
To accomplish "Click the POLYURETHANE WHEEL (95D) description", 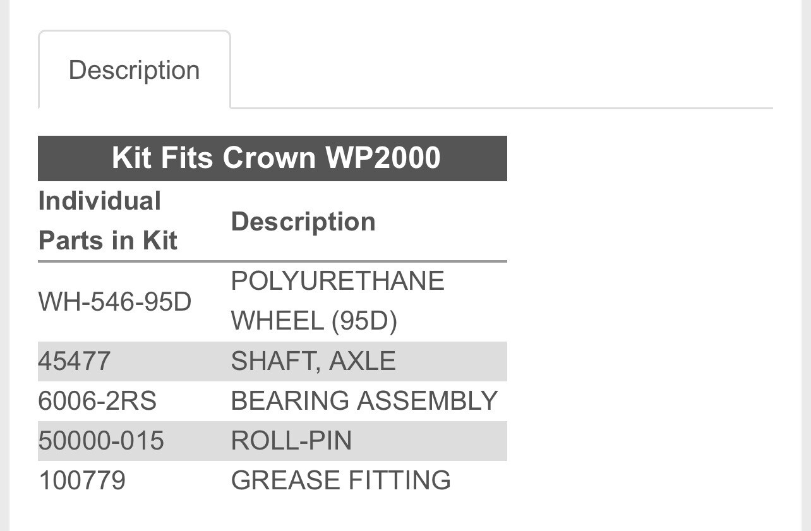I will [x=337, y=301].
